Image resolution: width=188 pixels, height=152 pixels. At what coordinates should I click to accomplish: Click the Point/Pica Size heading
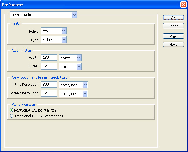23,104
